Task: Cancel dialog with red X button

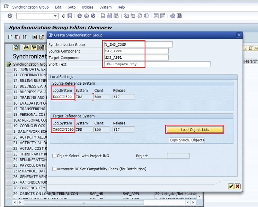Action: pos(237,186)
